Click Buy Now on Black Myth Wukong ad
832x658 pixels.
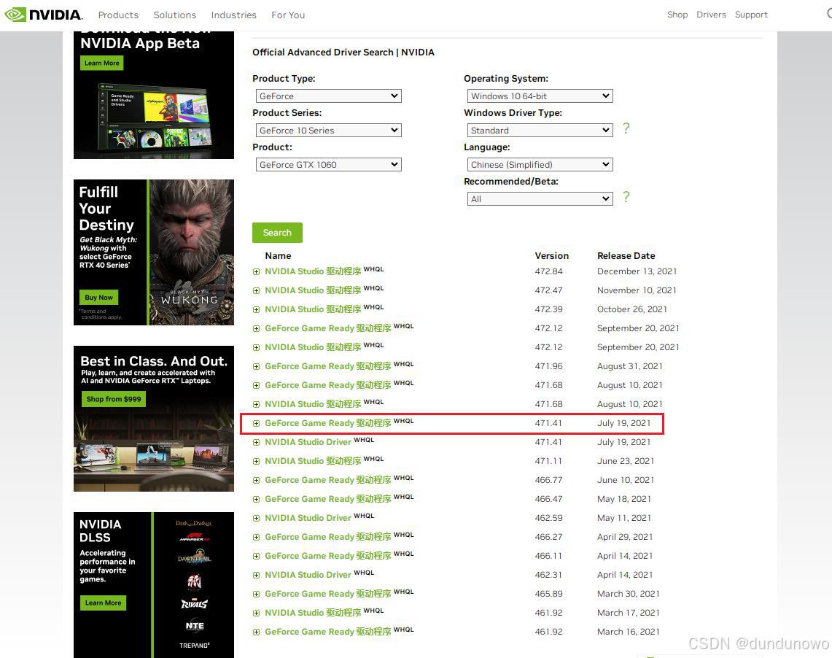(98, 298)
